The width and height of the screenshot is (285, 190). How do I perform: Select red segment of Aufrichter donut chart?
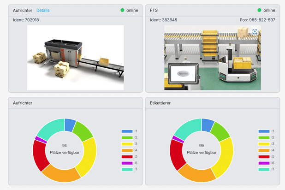point(40,154)
